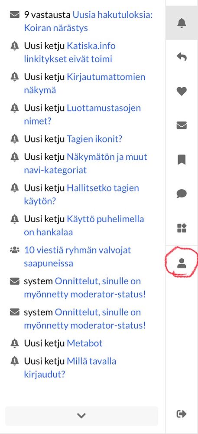198x434 pixels.
Task: Open the likes heart tab
Action: click(x=182, y=91)
